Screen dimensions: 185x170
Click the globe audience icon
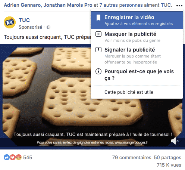pyautogui.click(x=48, y=27)
